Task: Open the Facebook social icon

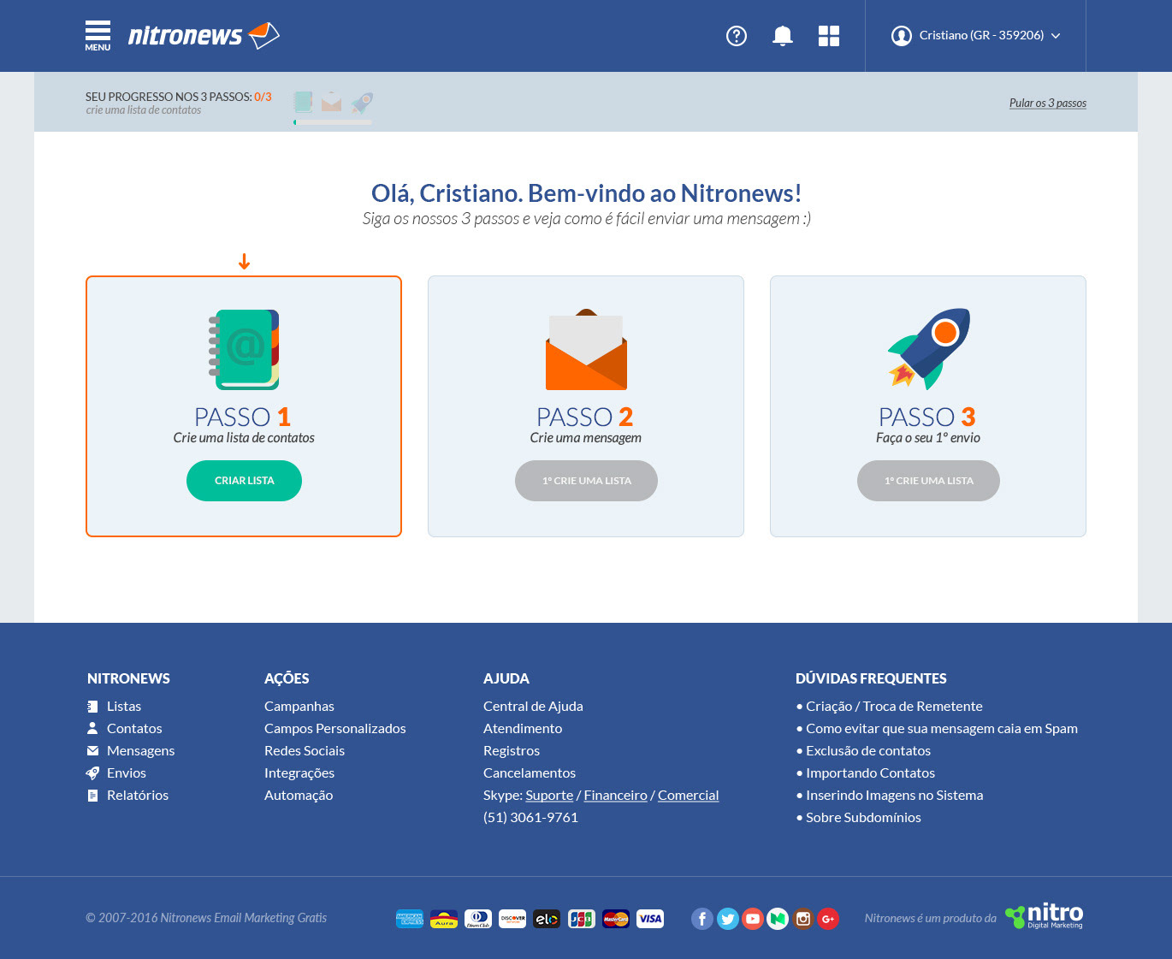Action: tap(702, 919)
